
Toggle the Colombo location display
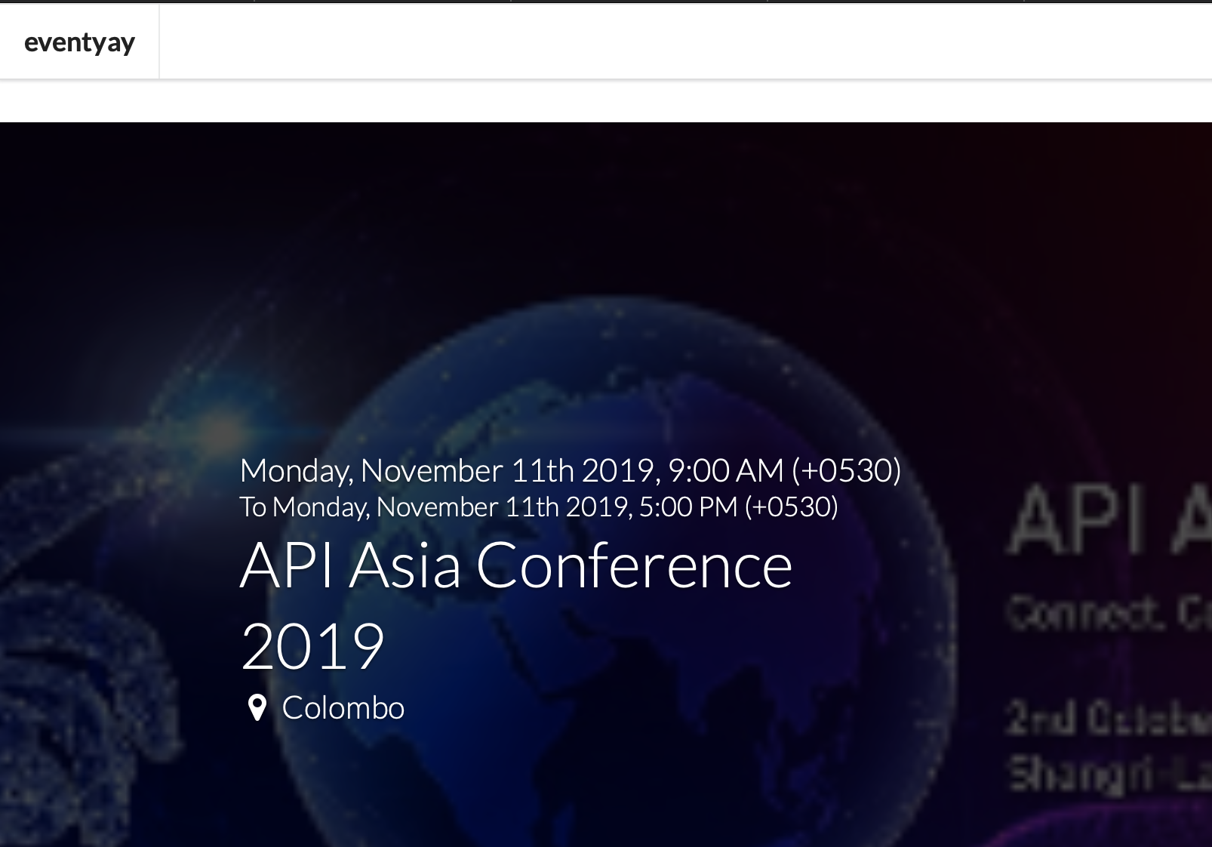coord(343,708)
